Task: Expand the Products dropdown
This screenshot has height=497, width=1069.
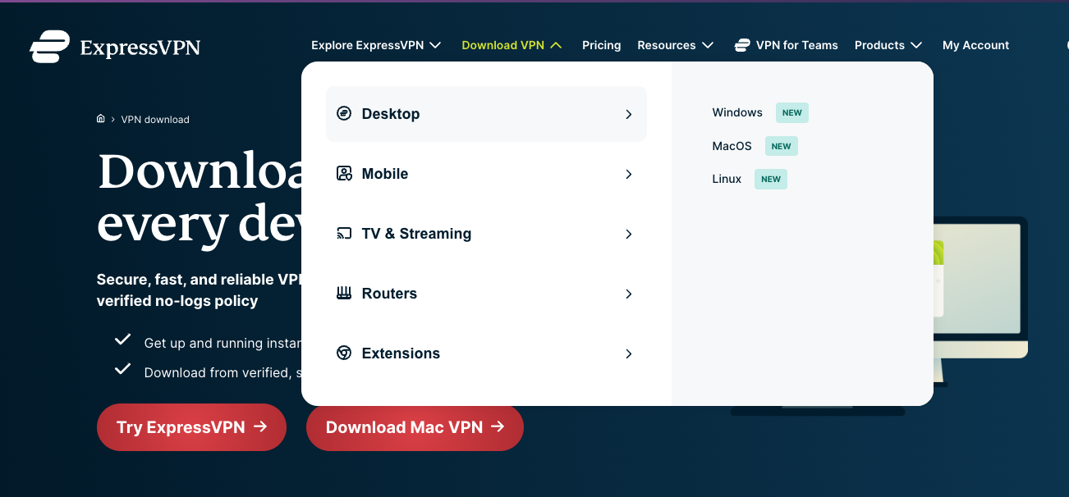Action: 888,45
